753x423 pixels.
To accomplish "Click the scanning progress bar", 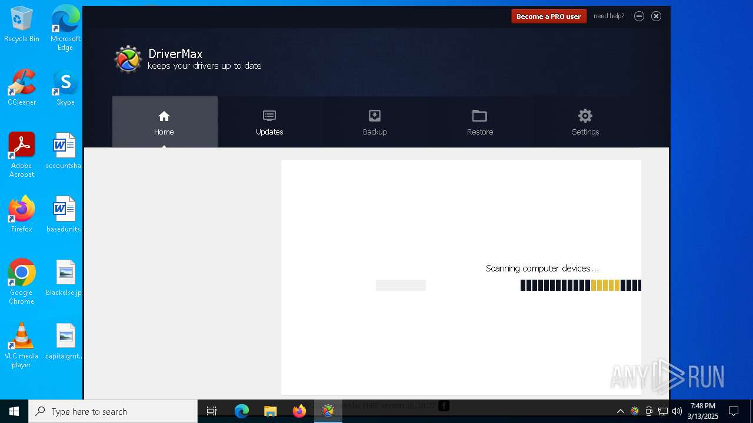I will (x=581, y=286).
